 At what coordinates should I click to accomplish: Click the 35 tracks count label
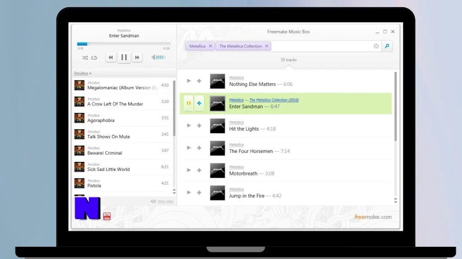[288, 60]
